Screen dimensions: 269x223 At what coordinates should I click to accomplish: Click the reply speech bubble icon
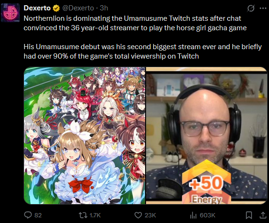28,215
